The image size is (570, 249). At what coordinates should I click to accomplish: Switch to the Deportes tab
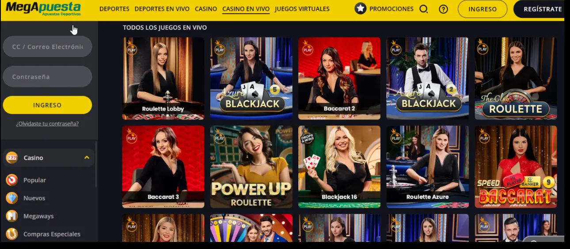point(114,9)
